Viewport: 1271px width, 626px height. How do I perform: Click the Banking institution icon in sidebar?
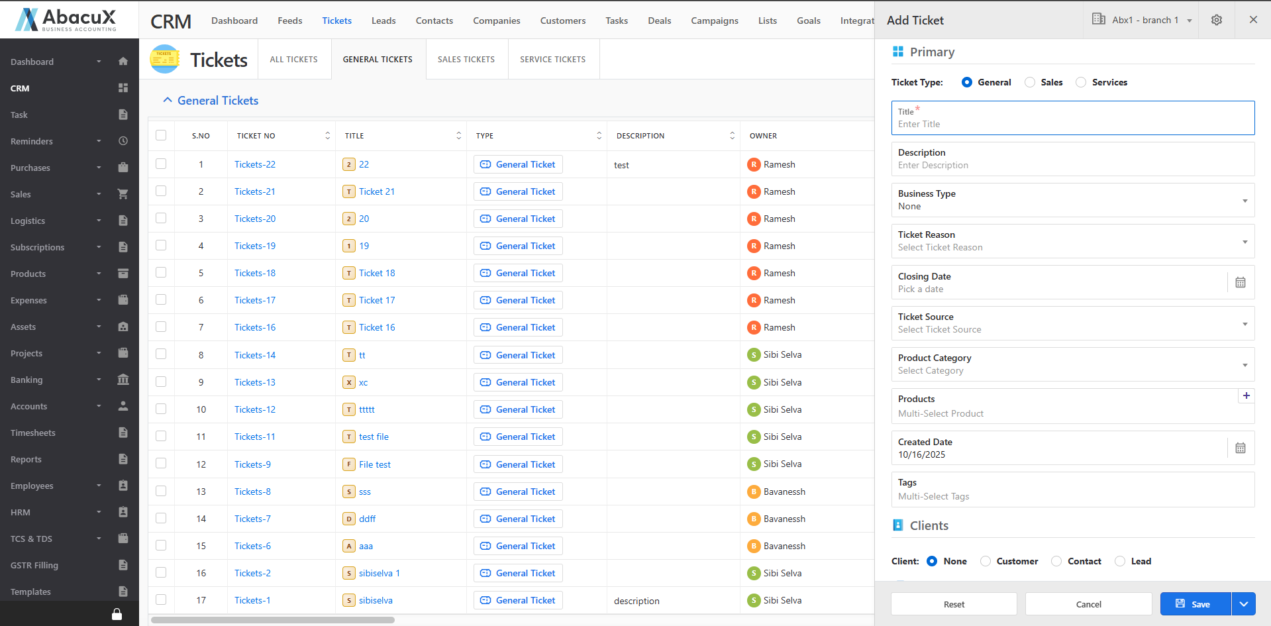tap(123, 380)
